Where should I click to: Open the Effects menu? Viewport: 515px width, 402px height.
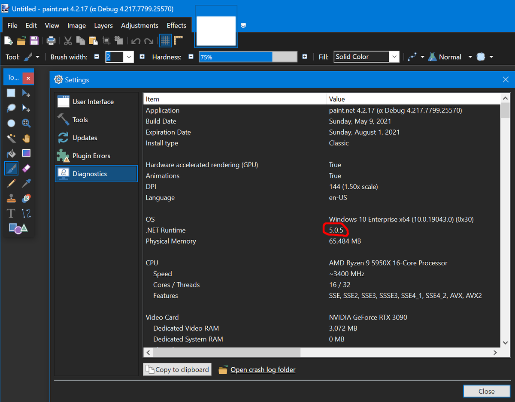176,25
